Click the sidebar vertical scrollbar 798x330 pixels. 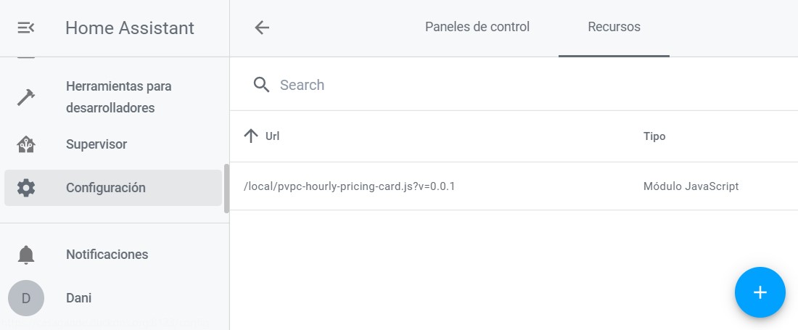coord(226,188)
